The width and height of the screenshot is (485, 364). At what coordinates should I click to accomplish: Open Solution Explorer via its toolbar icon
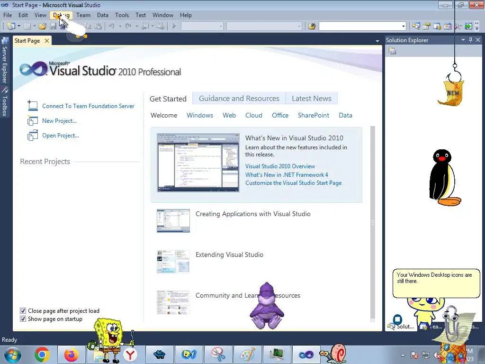[x=416, y=27]
